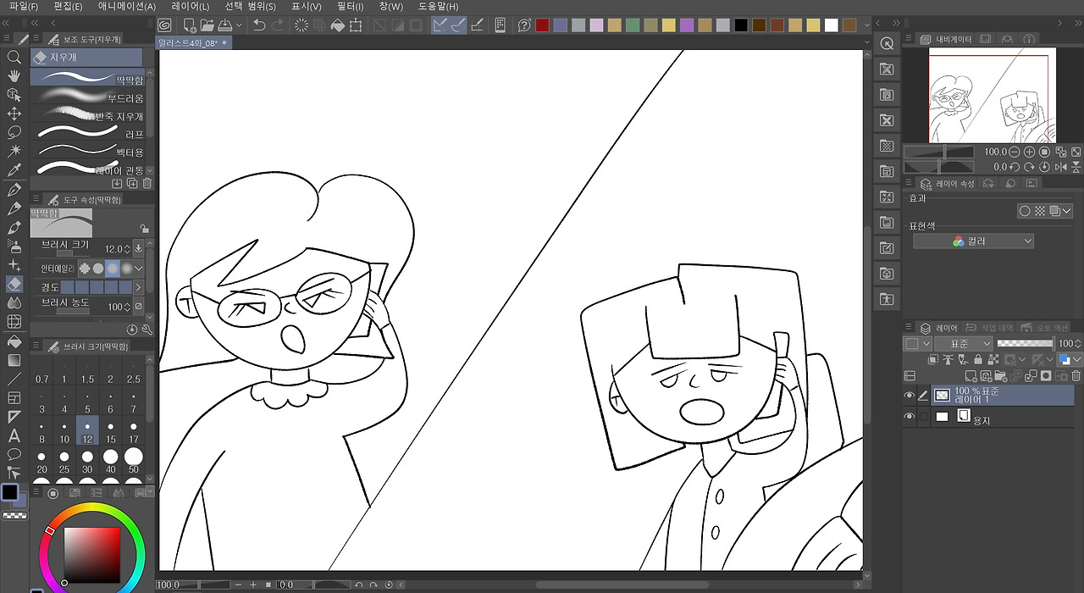1084x593 pixels.
Task: Select the Text tool
Action: (x=14, y=436)
